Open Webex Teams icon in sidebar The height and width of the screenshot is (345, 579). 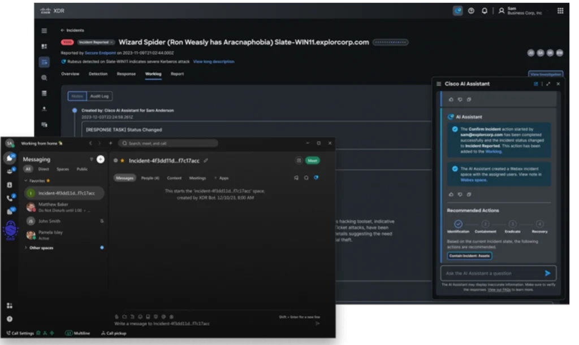coord(10,172)
